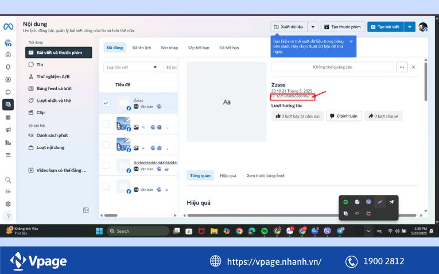
Task: Open the Insights bar chart icon
Action: click(x=8, y=143)
